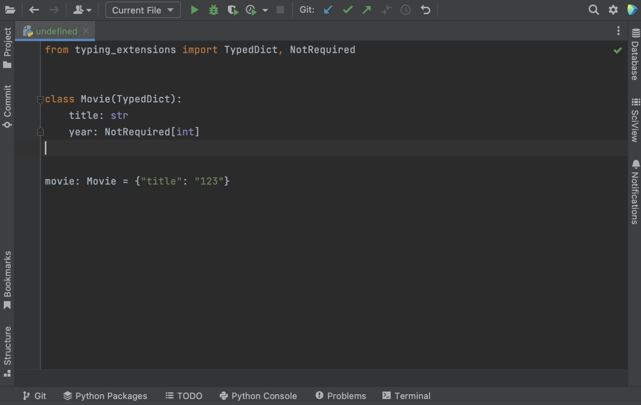Open file or project folder icon
Screen dimensions: 641x405
10,10
